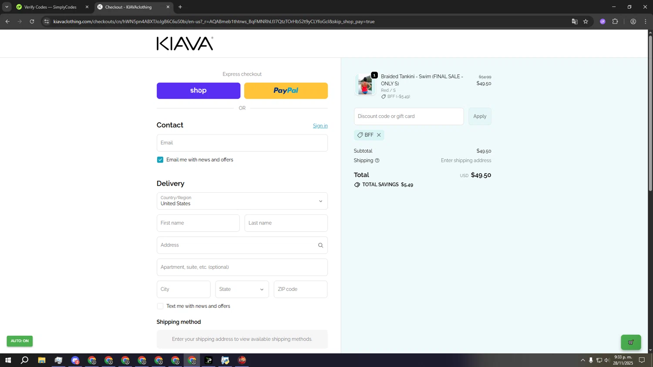The width and height of the screenshot is (653, 367).
Task: Toggle the AUTO: ON button
Action: tap(20, 341)
